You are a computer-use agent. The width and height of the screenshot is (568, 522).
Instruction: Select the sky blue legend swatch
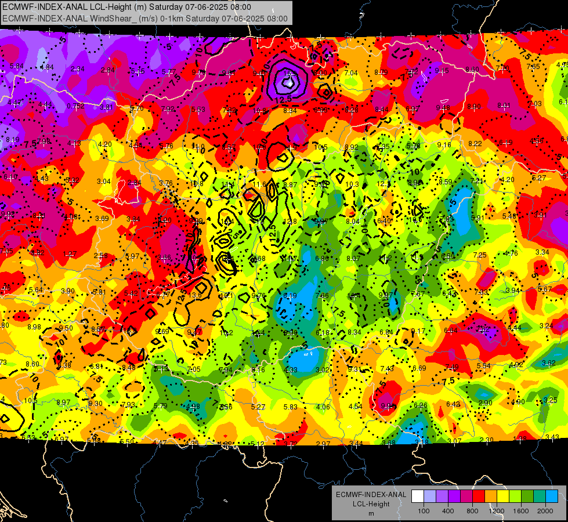tap(552, 496)
